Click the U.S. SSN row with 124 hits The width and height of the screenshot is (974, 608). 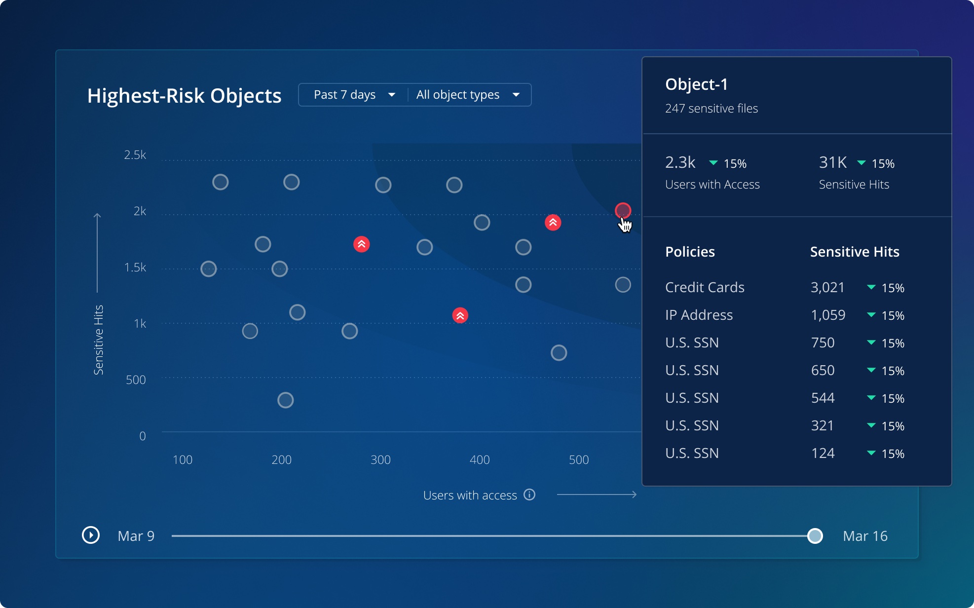[785, 453]
